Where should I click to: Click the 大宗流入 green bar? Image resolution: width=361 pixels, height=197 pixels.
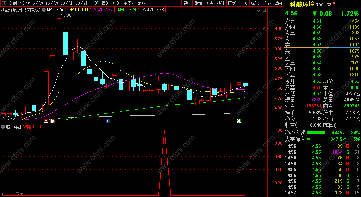[309, 139]
